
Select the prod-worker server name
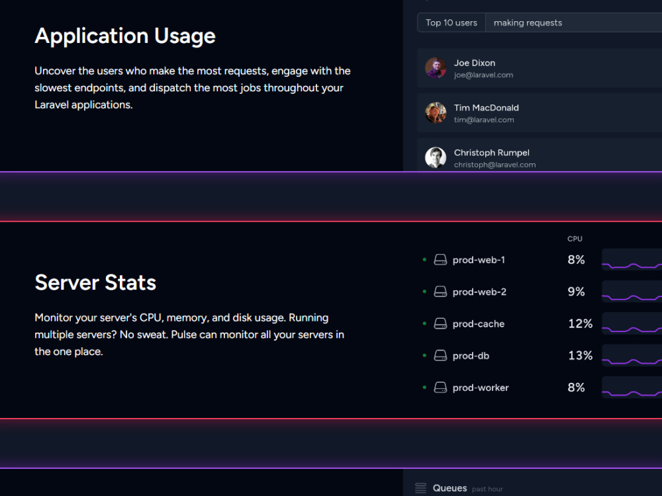481,388
